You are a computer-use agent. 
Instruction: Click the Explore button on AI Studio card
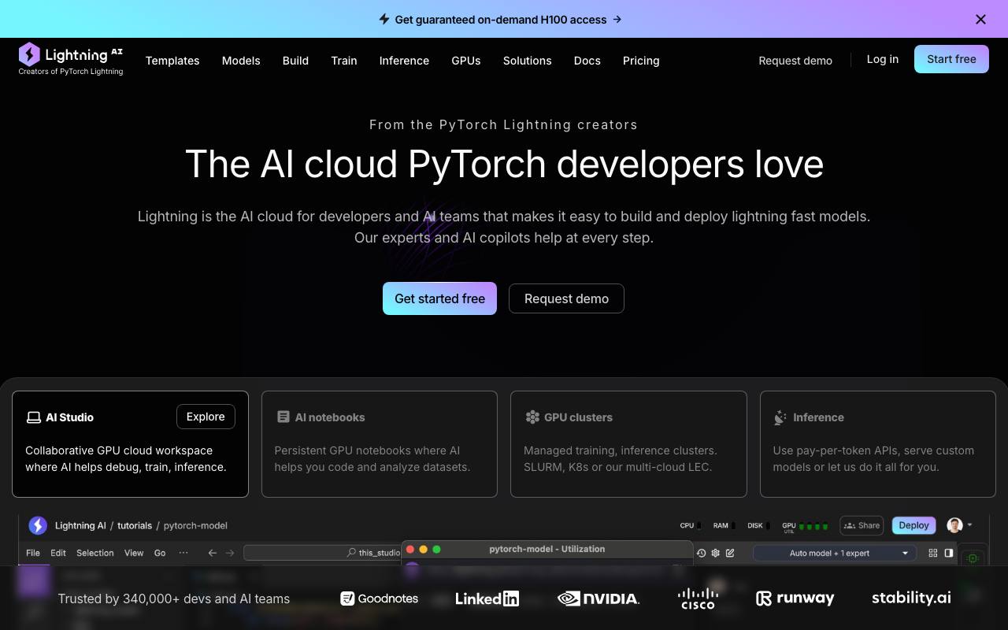point(206,417)
